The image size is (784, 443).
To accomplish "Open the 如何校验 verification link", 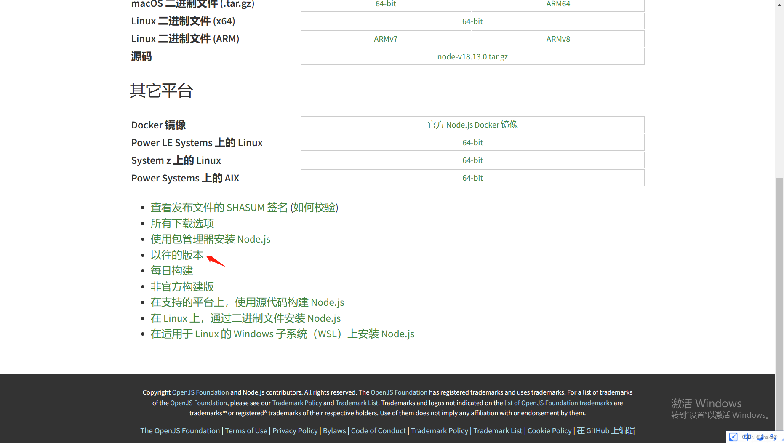I will (314, 208).
